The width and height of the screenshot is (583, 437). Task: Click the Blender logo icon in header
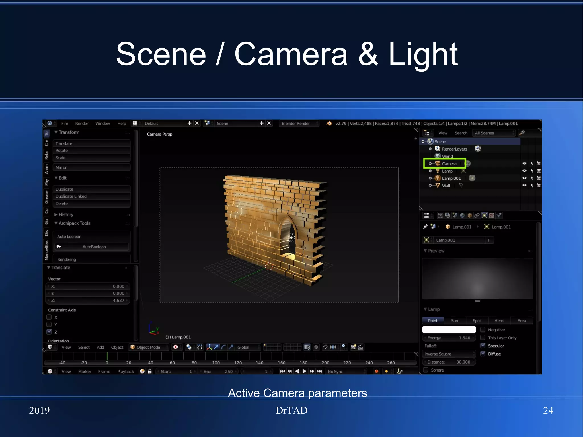(329, 123)
